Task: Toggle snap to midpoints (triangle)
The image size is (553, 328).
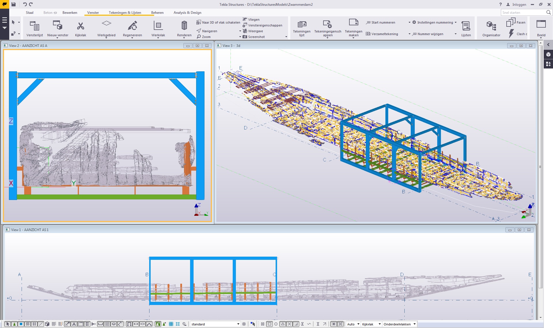Action: [x=283, y=324]
